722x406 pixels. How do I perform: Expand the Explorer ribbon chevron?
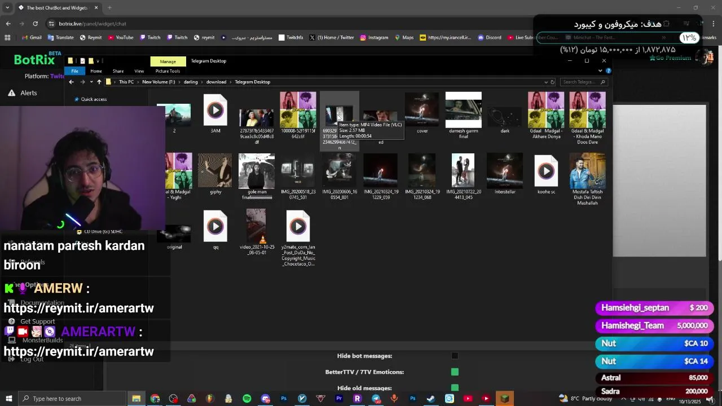[x=600, y=71]
